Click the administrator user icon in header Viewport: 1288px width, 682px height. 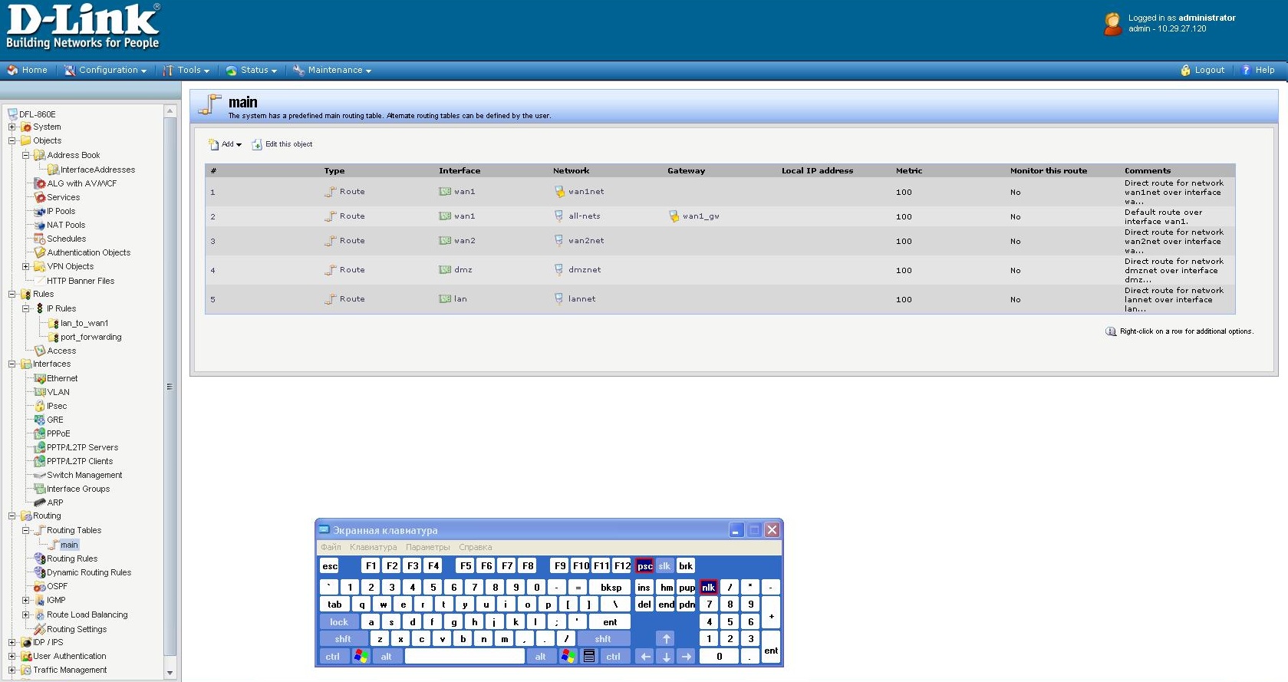pos(1112,24)
